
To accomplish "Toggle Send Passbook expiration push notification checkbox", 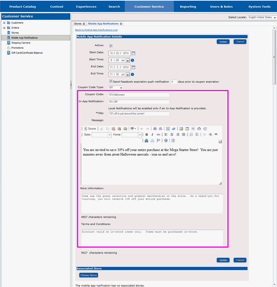I will [x=111, y=81].
